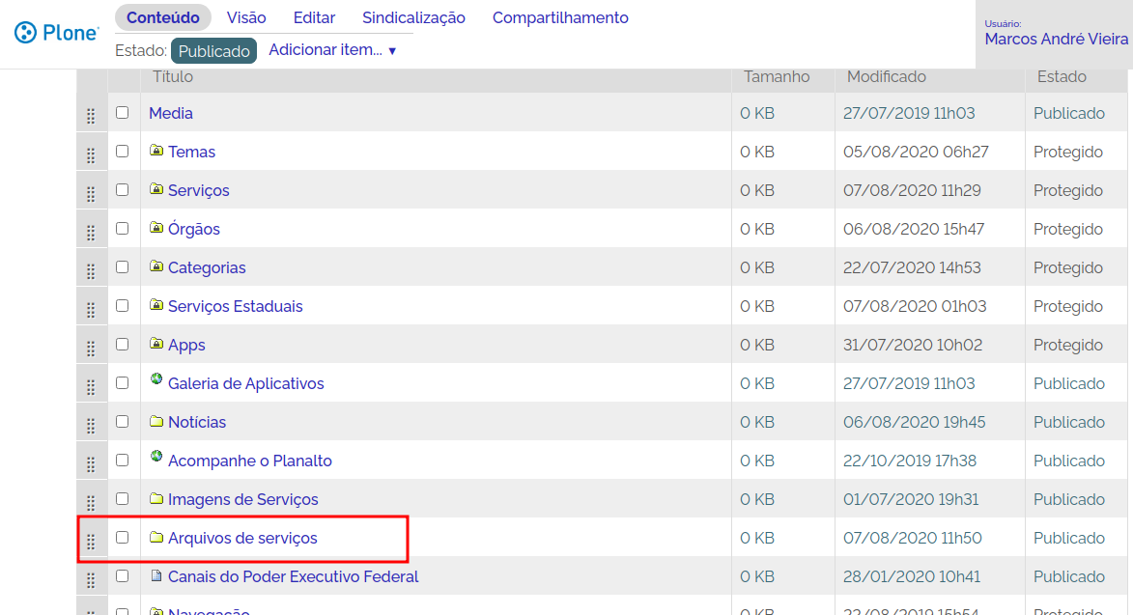This screenshot has width=1133, height=615.
Task: Click the yellow folder icon beside Noticias
Action: click(x=156, y=422)
